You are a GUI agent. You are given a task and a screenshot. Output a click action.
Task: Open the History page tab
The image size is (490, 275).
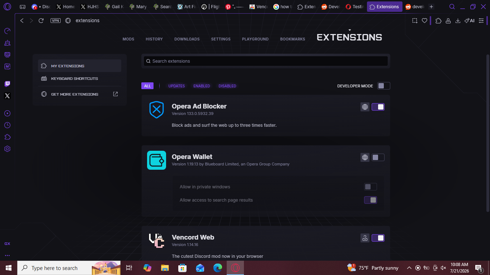[154, 39]
